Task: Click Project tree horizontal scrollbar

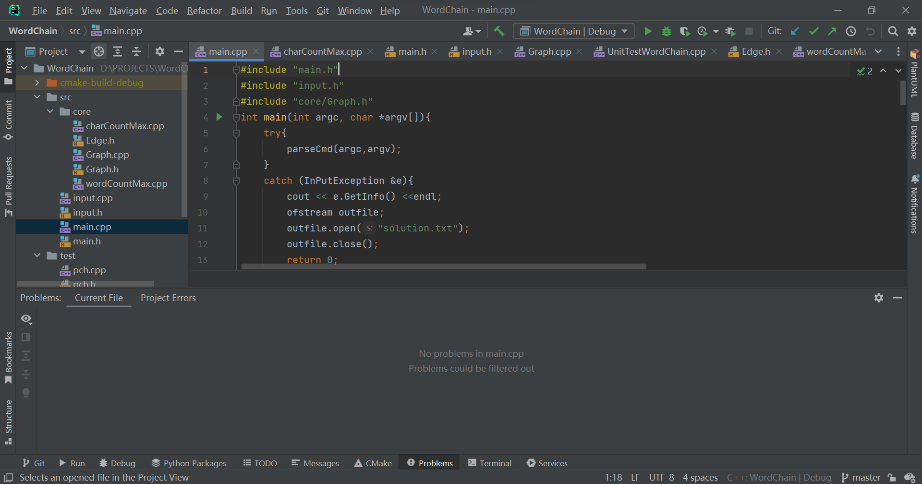Action: pyautogui.click(x=85, y=283)
